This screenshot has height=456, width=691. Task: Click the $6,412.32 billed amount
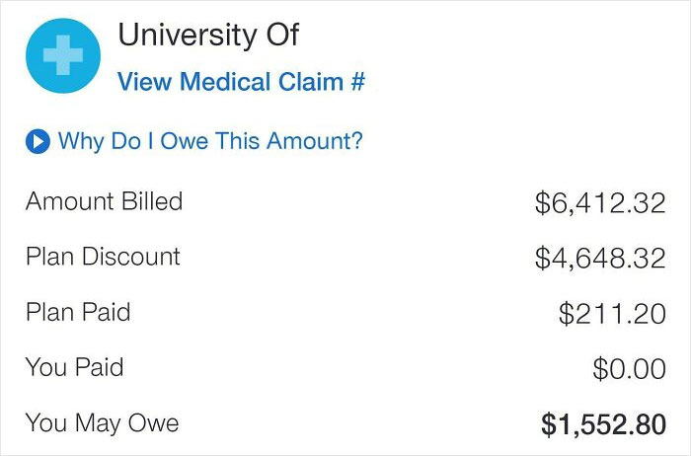(599, 203)
